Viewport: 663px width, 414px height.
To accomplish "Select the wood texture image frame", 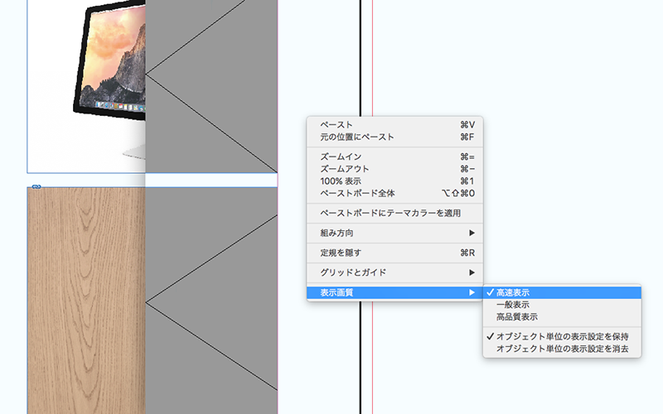I will tap(86, 301).
